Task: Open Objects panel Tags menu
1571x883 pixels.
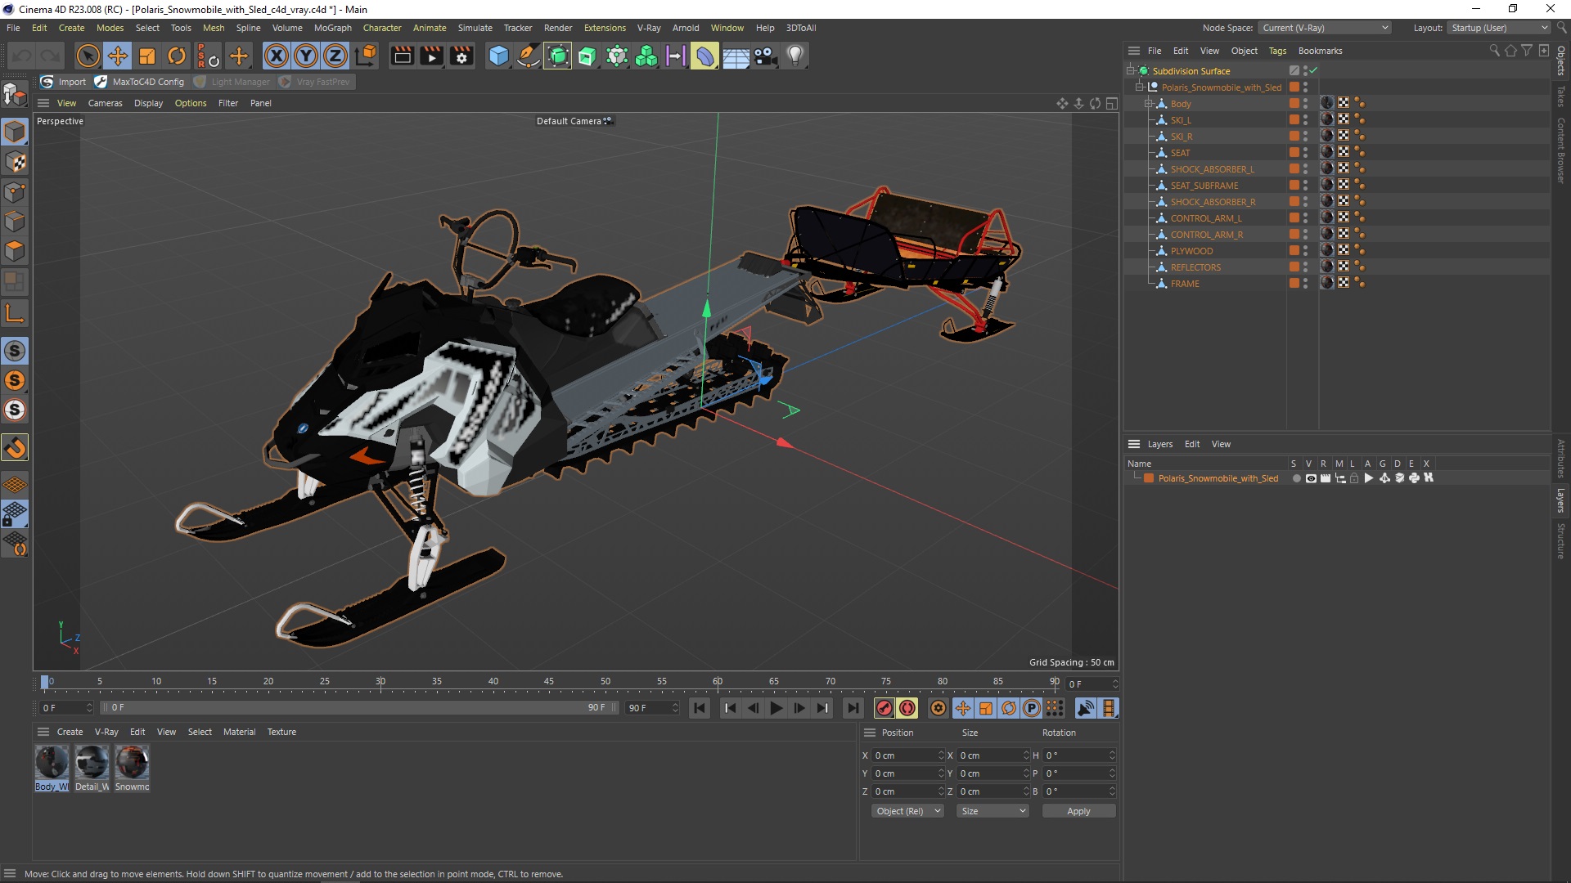Action: pyautogui.click(x=1276, y=51)
